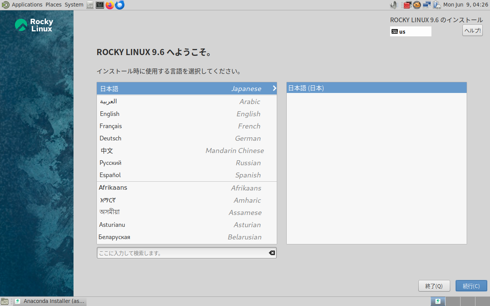Click the Rocky Linux logo in the sidebar

pos(34,25)
